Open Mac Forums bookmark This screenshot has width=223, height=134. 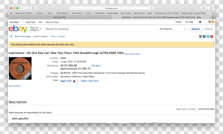tap(126, 13)
